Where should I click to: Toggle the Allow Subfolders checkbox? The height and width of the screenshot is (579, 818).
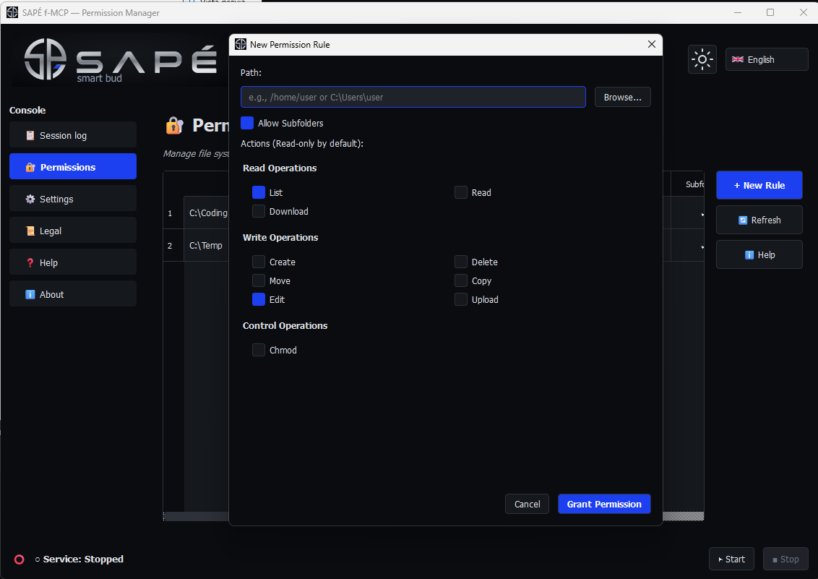pos(247,123)
